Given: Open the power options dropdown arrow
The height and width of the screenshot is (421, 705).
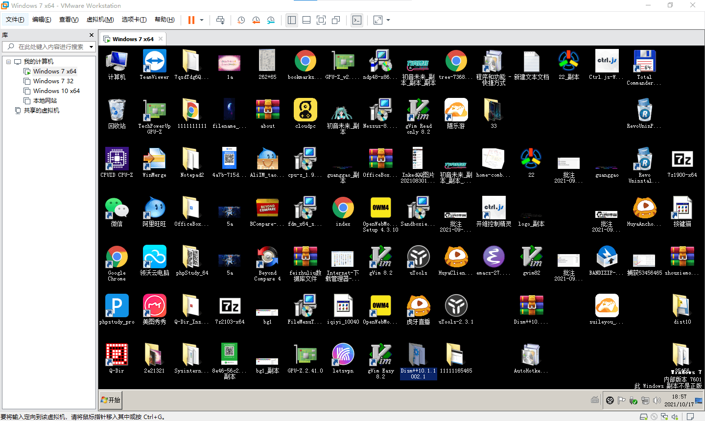Looking at the screenshot, I should click(202, 20).
